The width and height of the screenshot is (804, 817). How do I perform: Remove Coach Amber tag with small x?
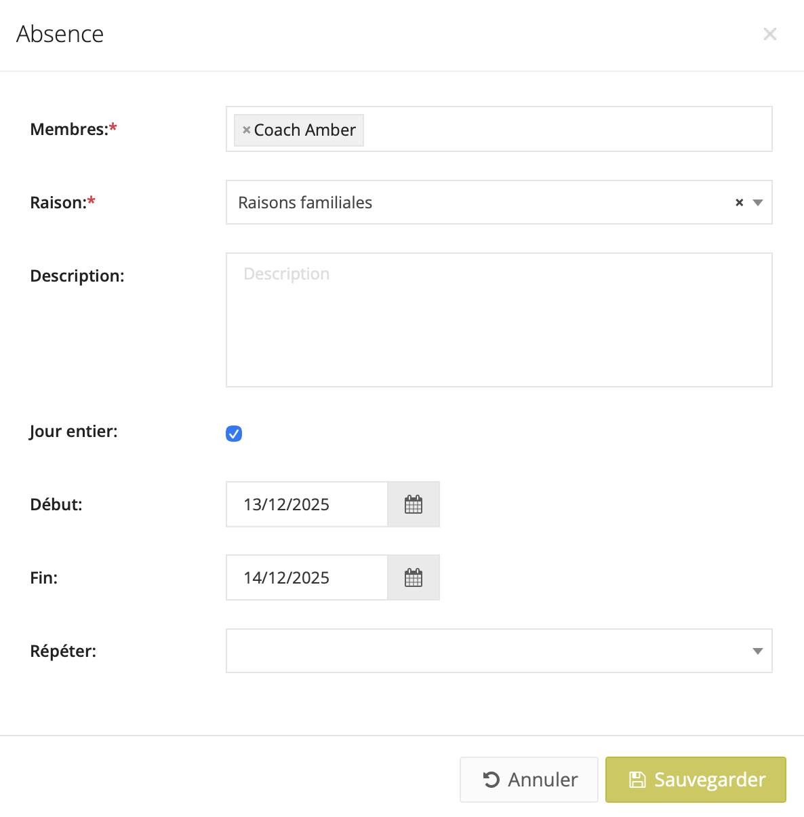(246, 130)
